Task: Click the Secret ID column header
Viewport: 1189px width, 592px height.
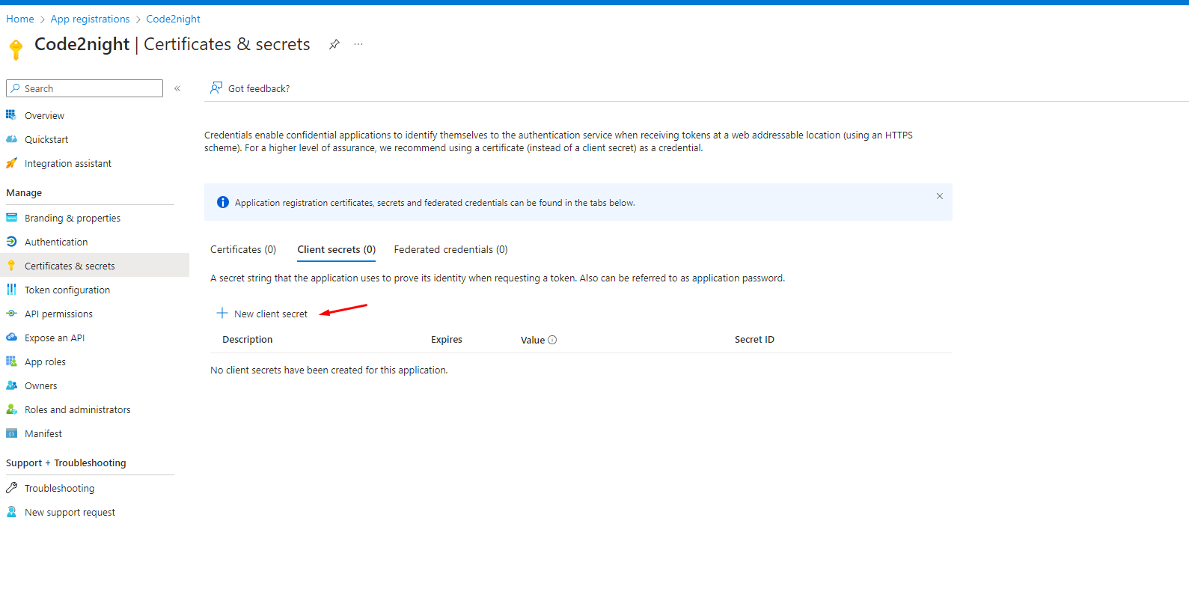Action: pos(754,340)
